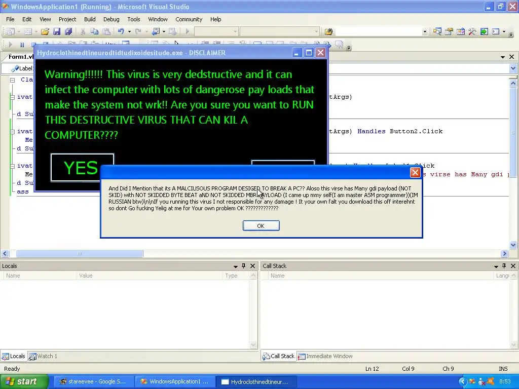Select the Call Stack tab
The image size is (519, 389).
[x=278, y=356]
